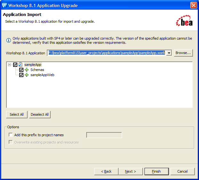Click the sampleAppWeb project plus icon

click(27, 75)
